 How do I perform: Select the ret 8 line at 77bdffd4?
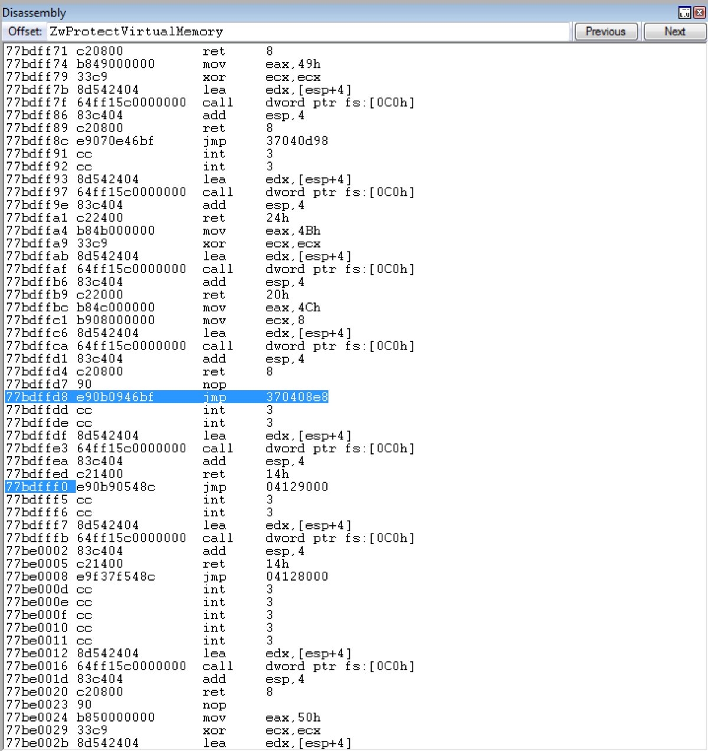click(139, 371)
